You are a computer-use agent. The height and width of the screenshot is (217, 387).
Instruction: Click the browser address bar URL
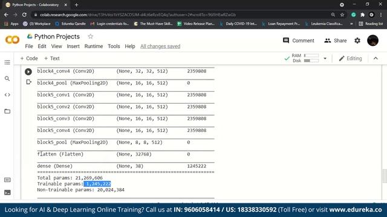138,14
